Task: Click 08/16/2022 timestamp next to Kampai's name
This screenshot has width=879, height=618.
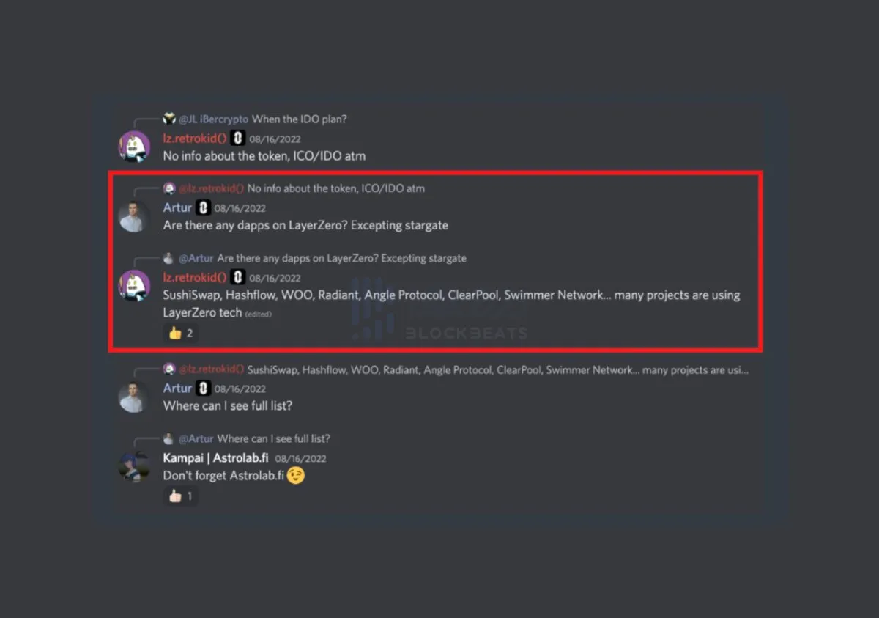Action: (x=300, y=459)
